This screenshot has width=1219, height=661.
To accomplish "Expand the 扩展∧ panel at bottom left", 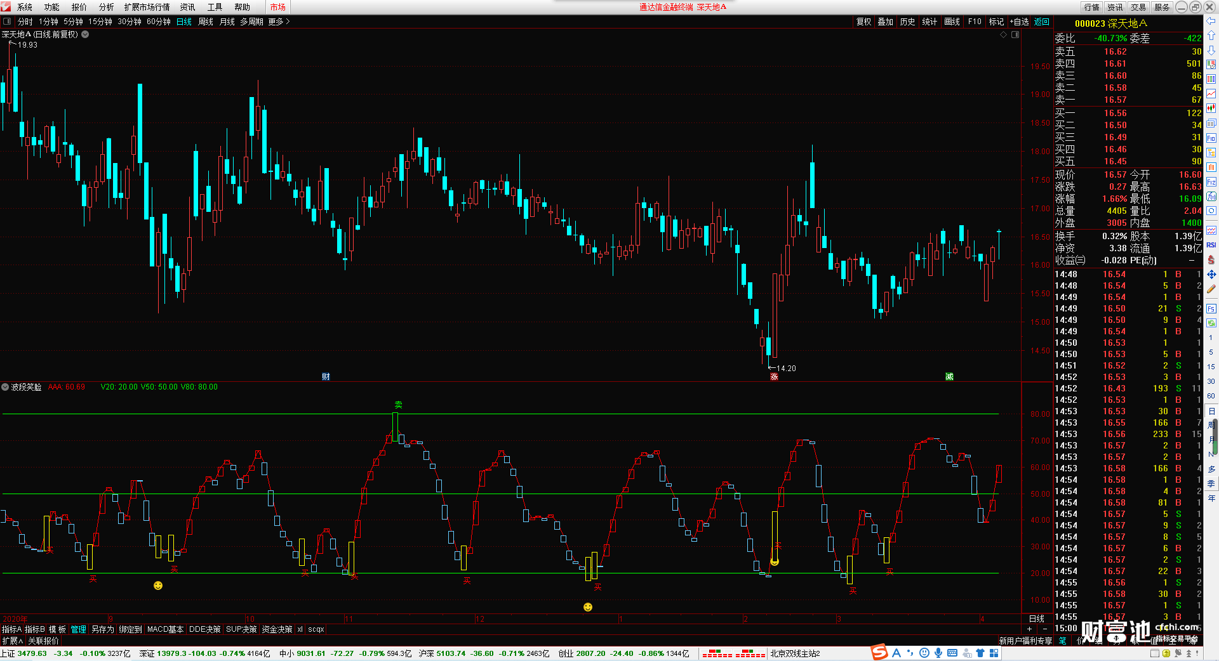I will tap(12, 641).
